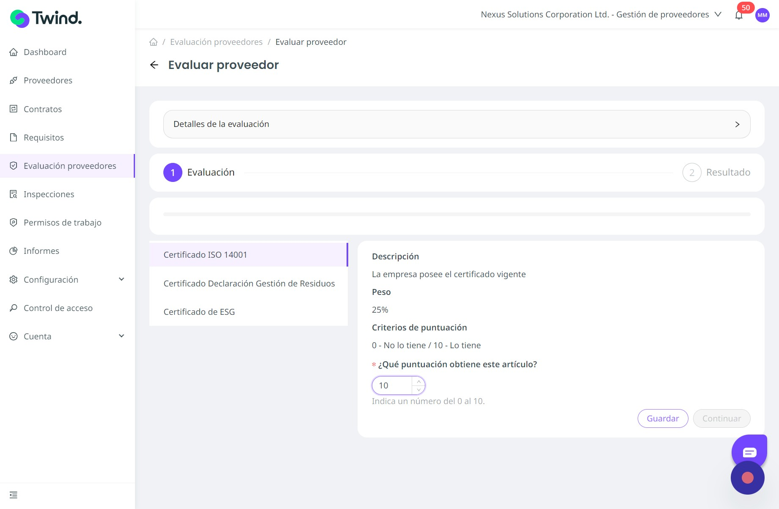Collapse the sidebar with the menu-fold icon
Viewport: 779px width, 509px height.
click(x=14, y=495)
